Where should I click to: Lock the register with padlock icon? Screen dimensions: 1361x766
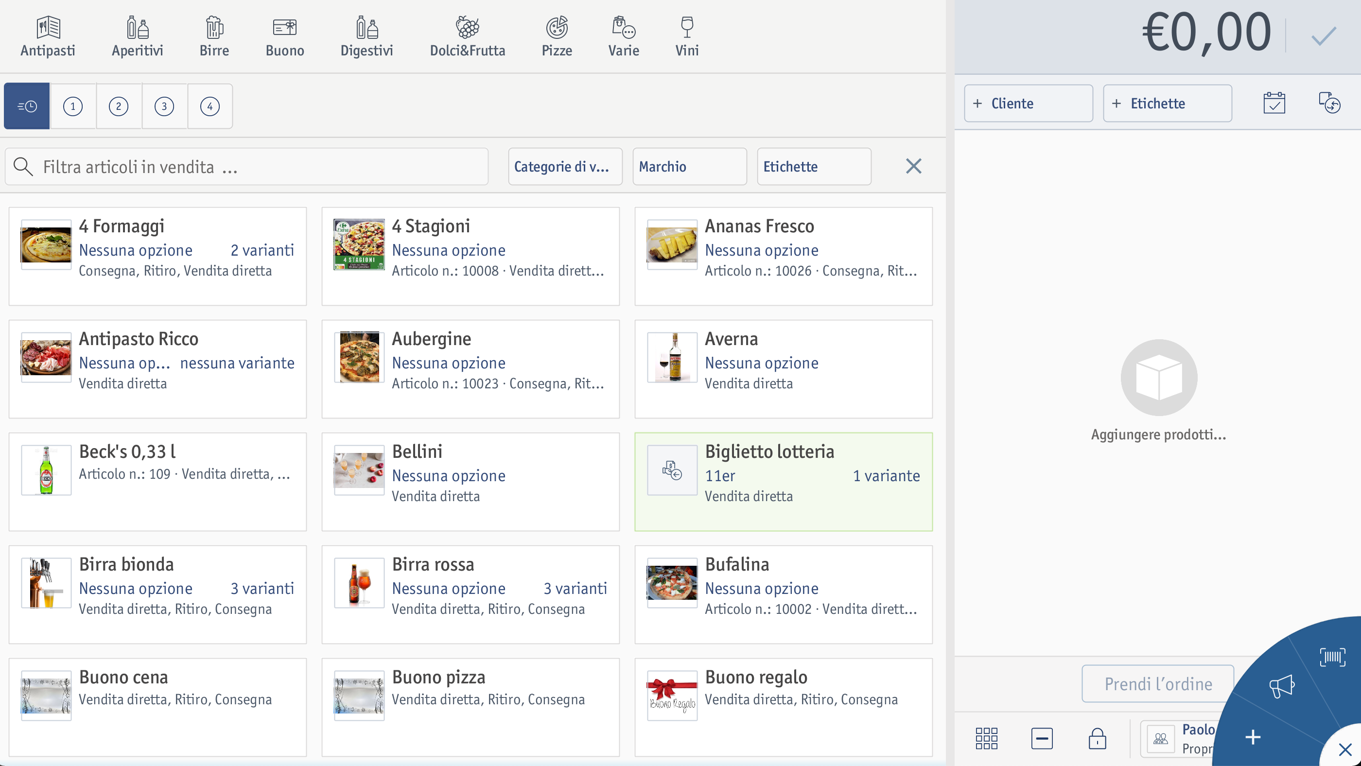point(1097,738)
